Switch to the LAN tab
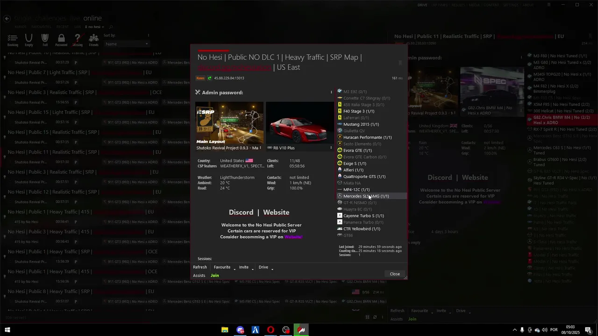 click(x=77, y=27)
